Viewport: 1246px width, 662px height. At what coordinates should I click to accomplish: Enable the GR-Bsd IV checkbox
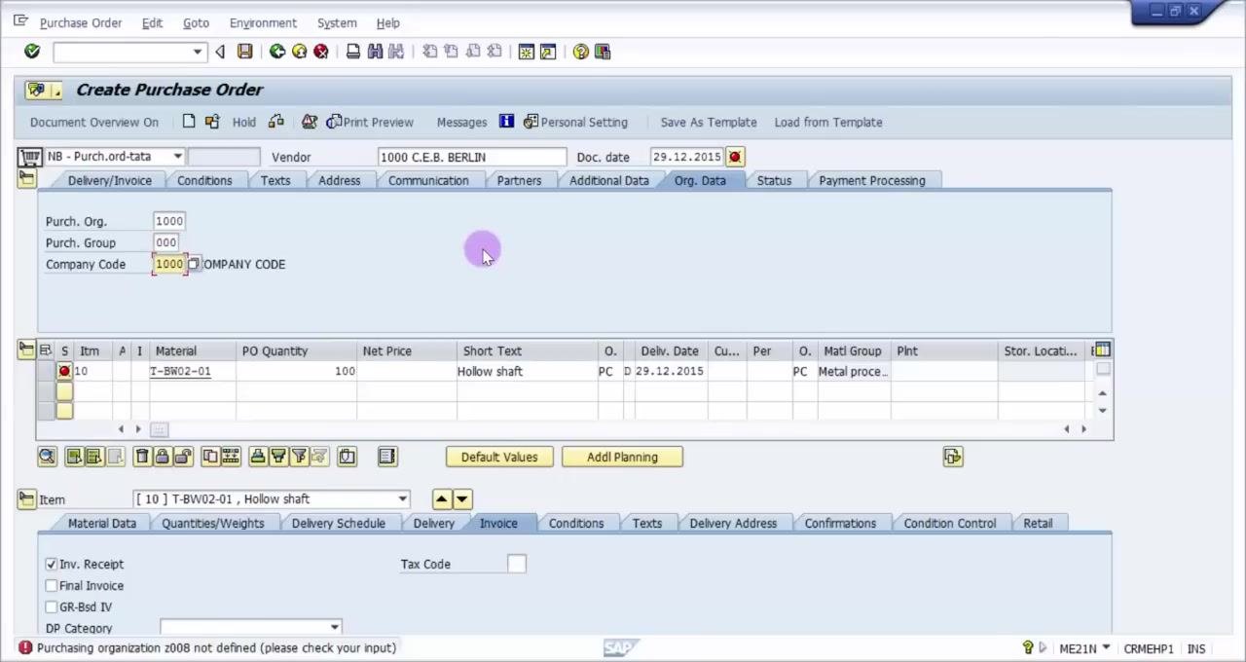click(52, 607)
